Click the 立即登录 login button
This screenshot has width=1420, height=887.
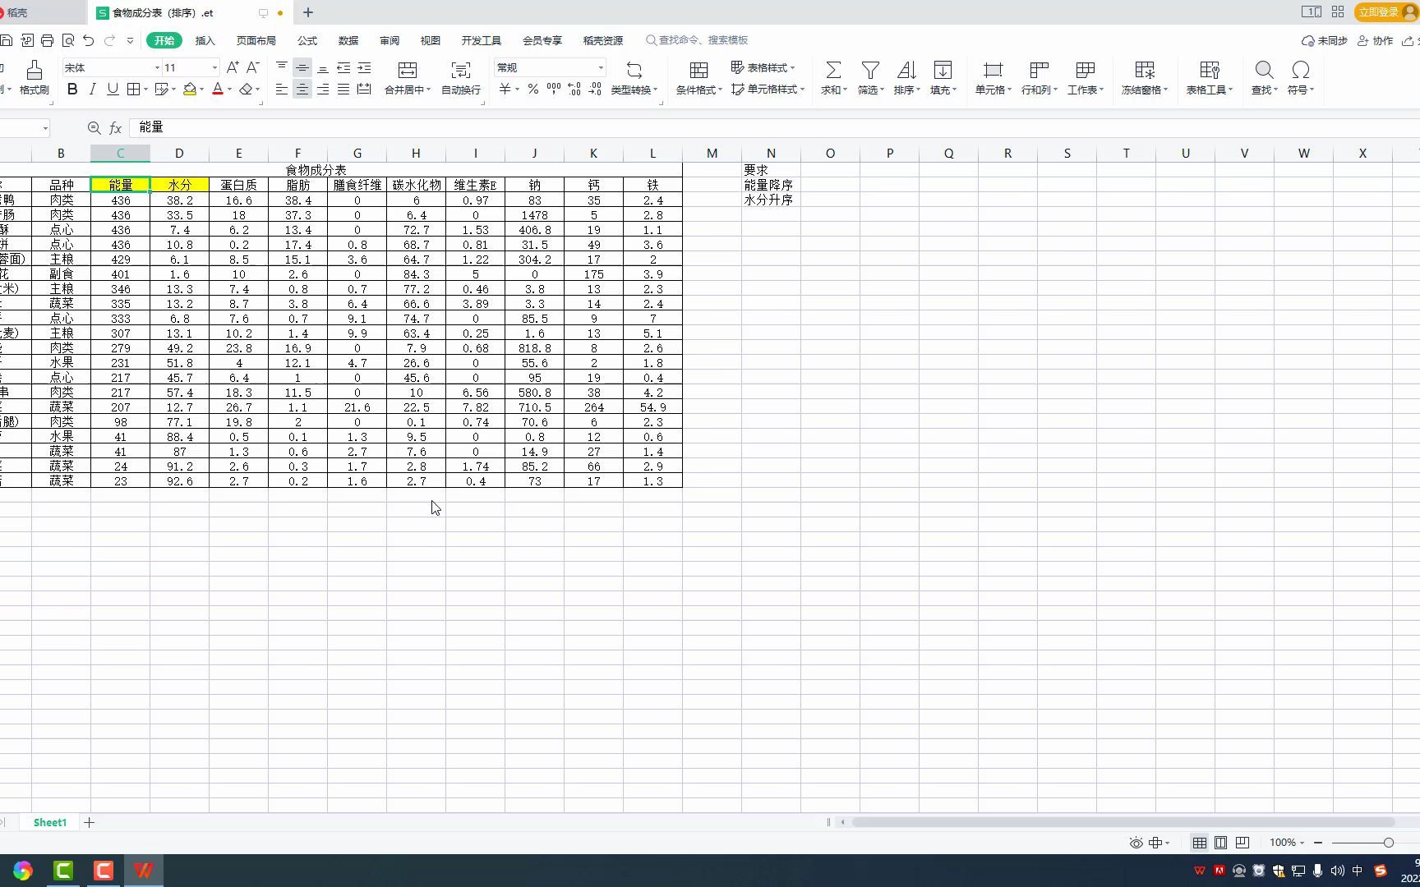1386,11
